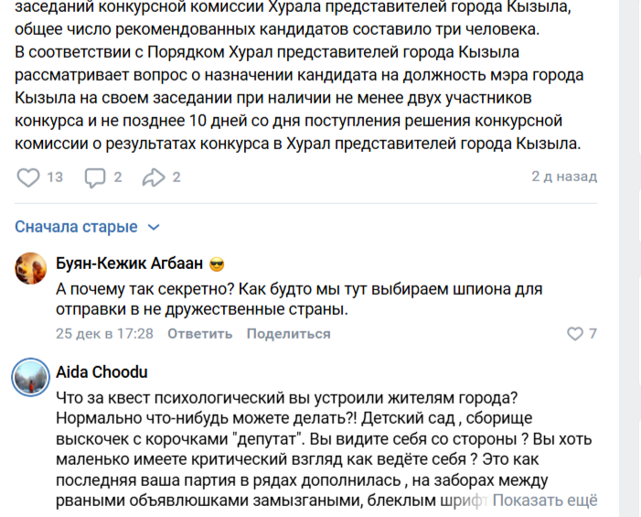
Task: Click the comment timestamp 25 дек в 17:28
Action: click(x=104, y=333)
